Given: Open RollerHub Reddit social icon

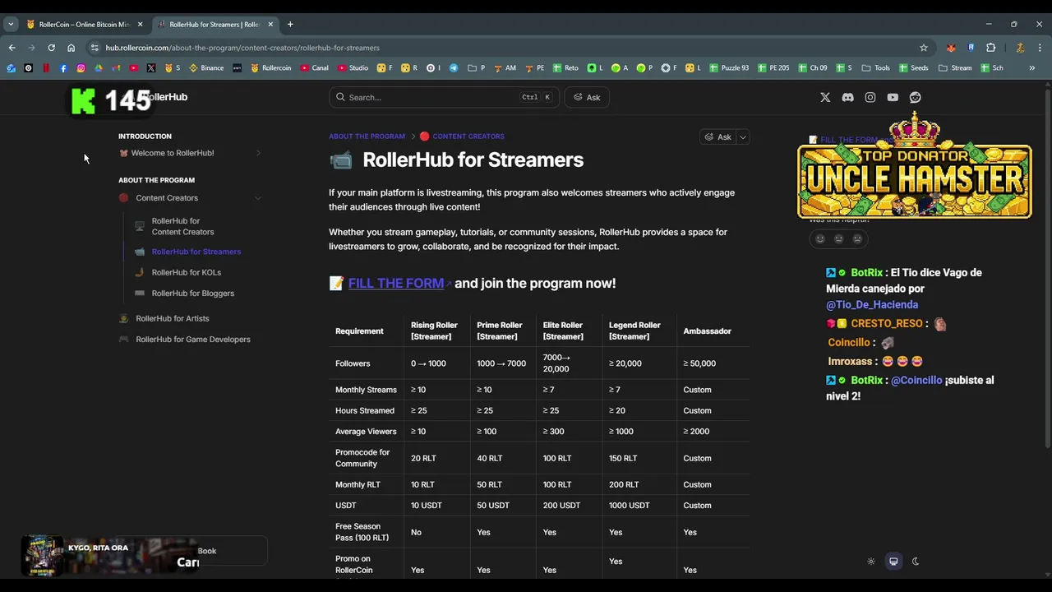Looking at the screenshot, I should click(915, 97).
